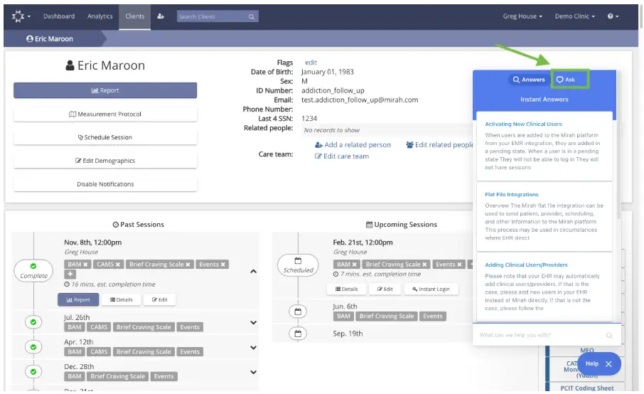Image resolution: width=644 pixels, height=394 pixels.
Task: Select the Clients tab
Action: point(135,16)
